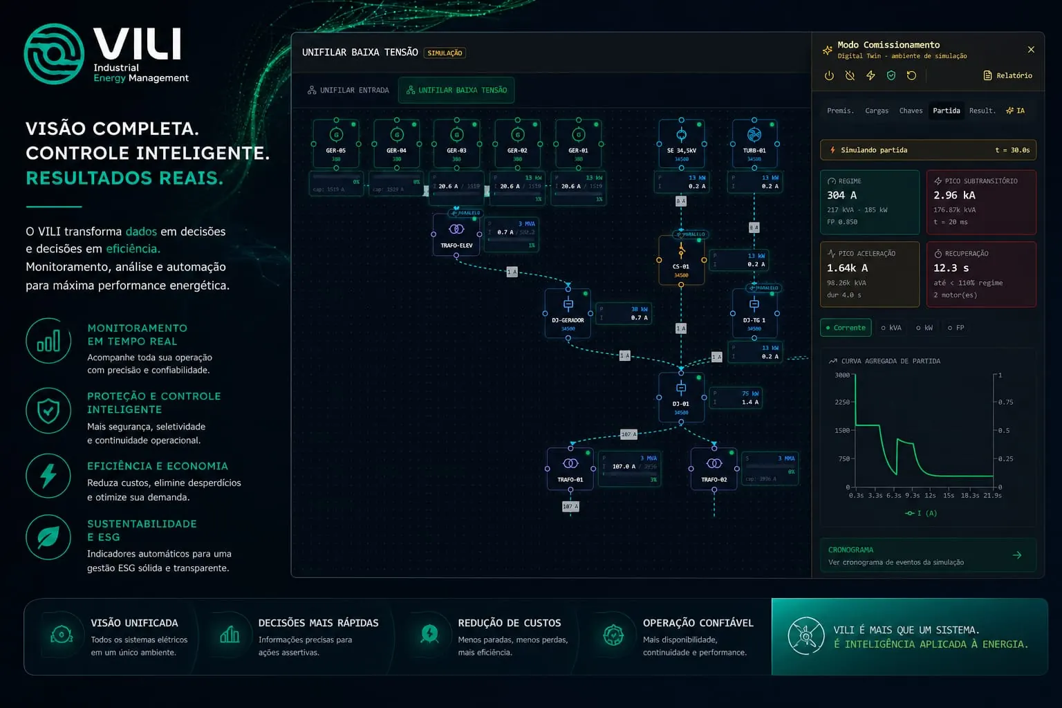Open the Result. tab
This screenshot has width=1062, height=708.
point(982,111)
